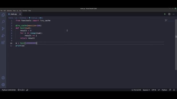Change file encoding UTF-8
The height and width of the screenshot is (99, 177).
click(154, 90)
